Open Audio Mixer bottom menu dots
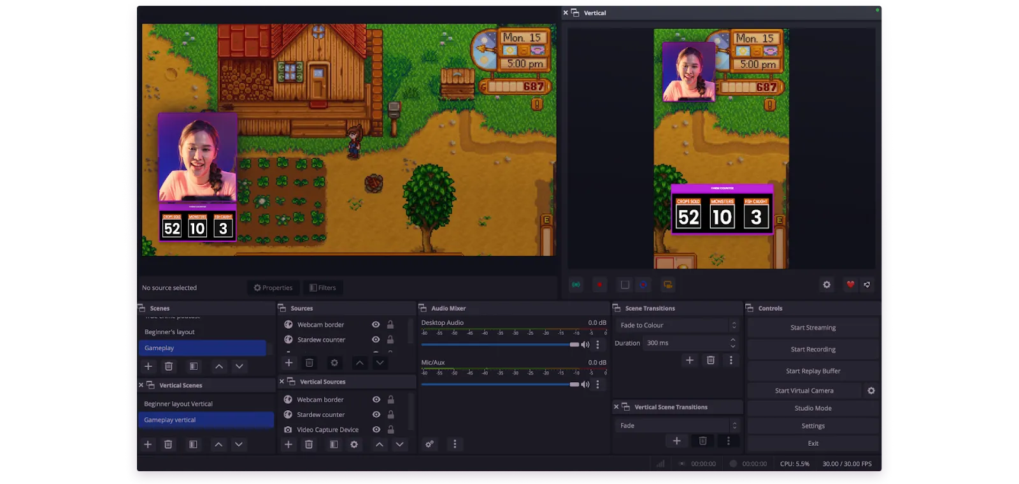1019x484 pixels. [x=455, y=444]
